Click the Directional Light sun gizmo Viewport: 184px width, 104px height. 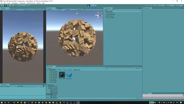tap(77, 14)
